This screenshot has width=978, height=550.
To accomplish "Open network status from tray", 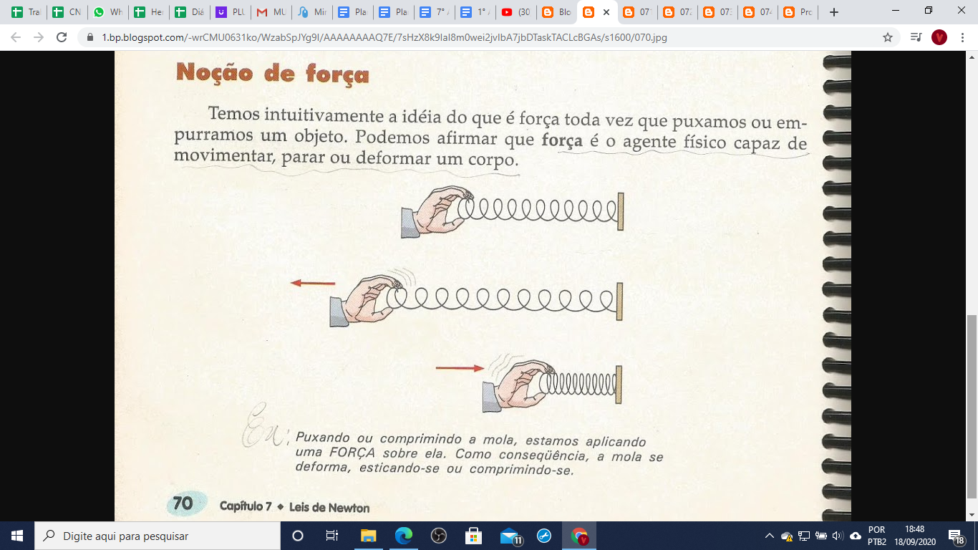I will [x=804, y=536].
